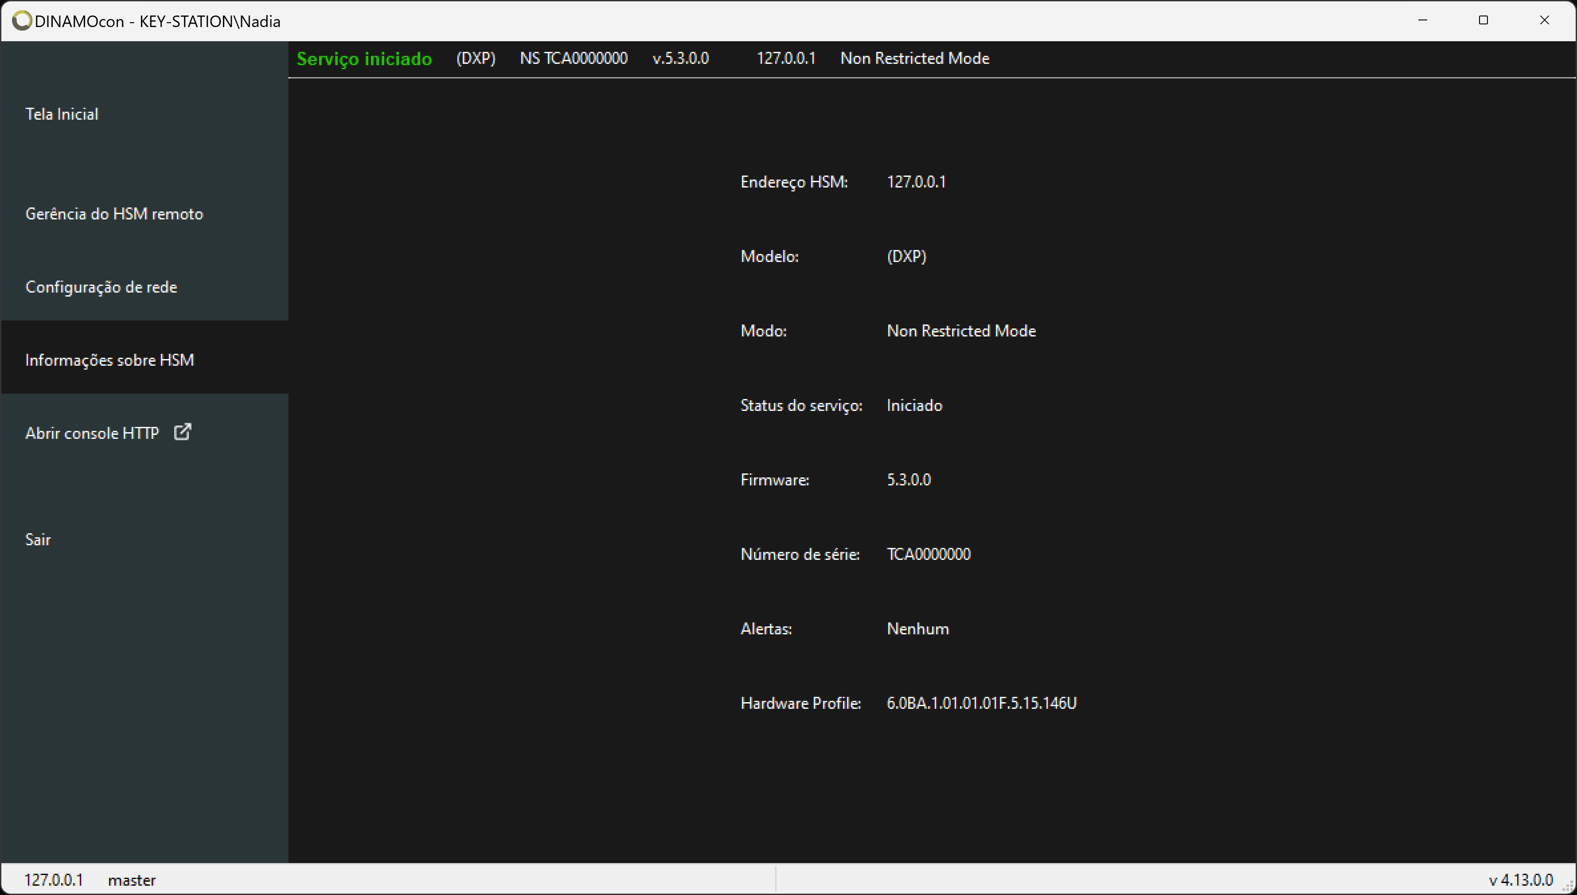Close the DINAMOcon window
This screenshot has width=1577, height=895.
click(1545, 20)
